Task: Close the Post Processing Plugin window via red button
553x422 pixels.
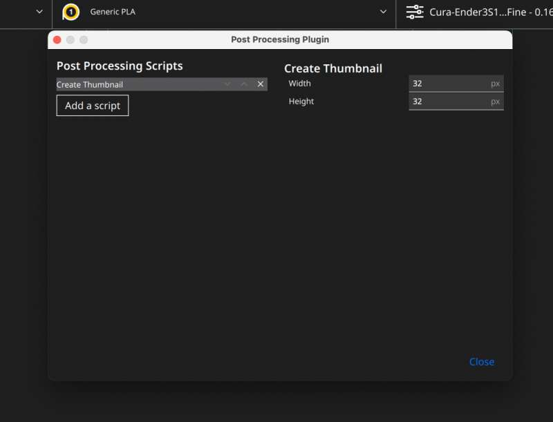Action: (x=57, y=40)
